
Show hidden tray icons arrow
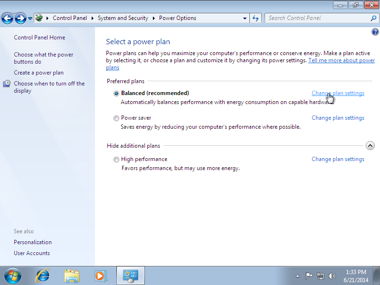click(x=298, y=276)
